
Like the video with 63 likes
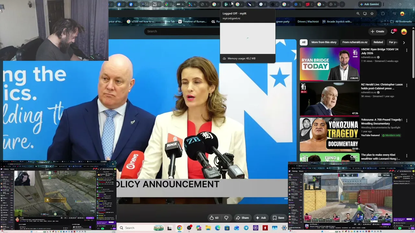[214, 218]
